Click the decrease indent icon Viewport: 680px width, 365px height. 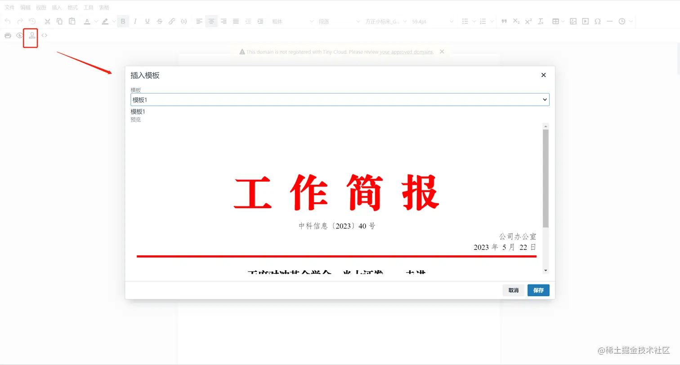[248, 21]
